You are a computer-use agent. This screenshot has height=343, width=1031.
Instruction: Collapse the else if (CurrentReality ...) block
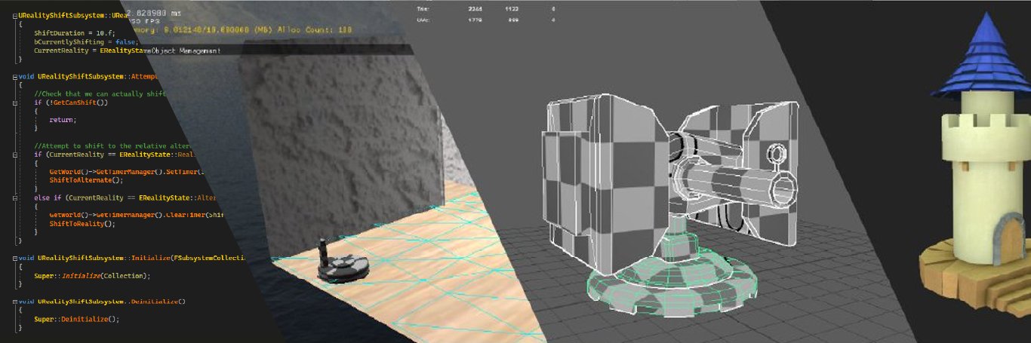click(x=17, y=198)
